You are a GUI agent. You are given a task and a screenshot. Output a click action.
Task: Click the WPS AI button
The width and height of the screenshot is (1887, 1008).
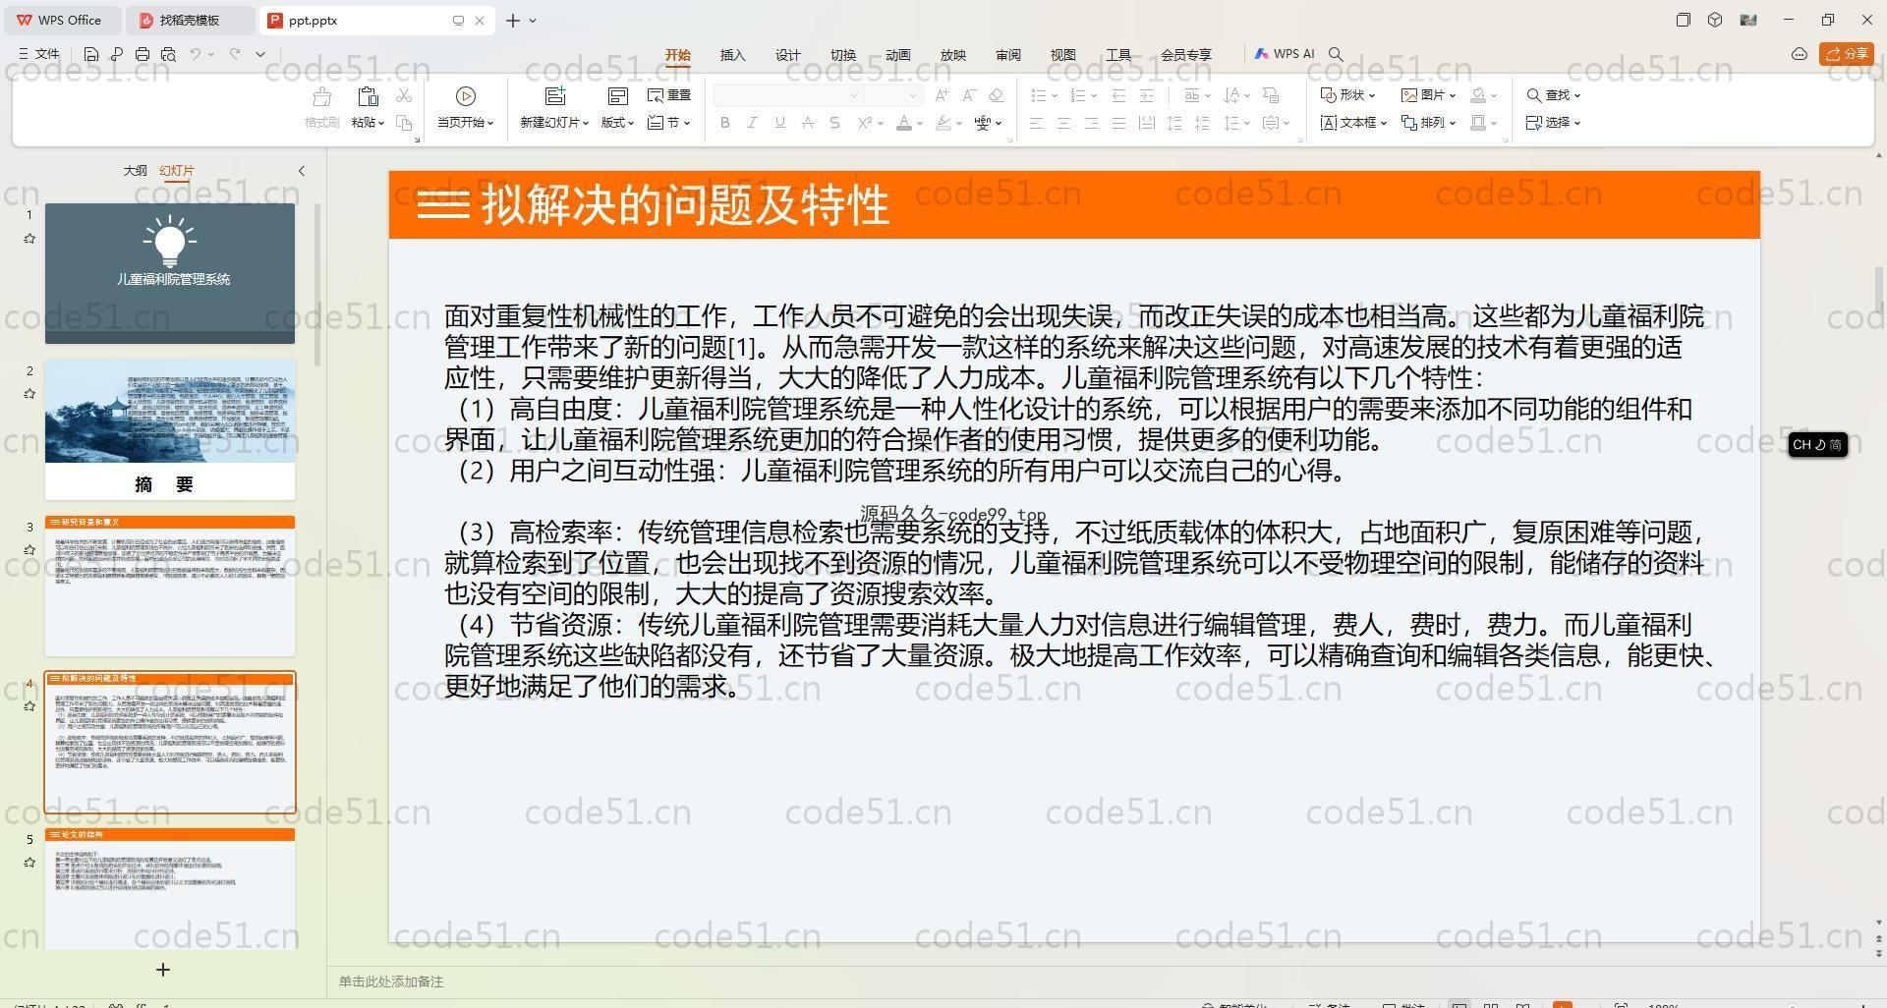1285,54
